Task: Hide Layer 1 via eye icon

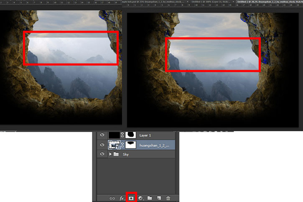Action: click(x=102, y=135)
